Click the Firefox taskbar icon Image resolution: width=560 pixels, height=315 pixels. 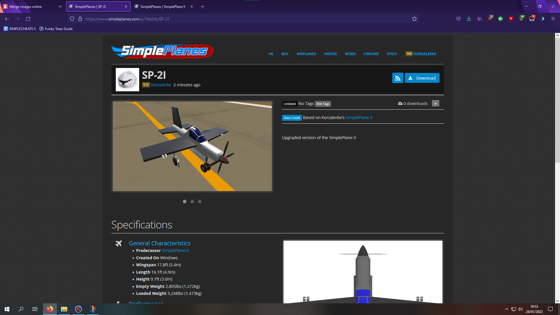click(x=50, y=309)
